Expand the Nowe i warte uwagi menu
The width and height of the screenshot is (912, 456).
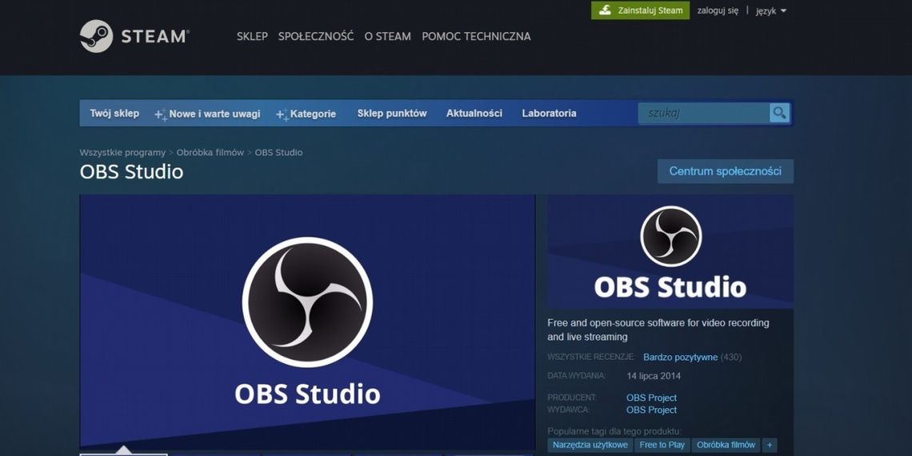214,114
